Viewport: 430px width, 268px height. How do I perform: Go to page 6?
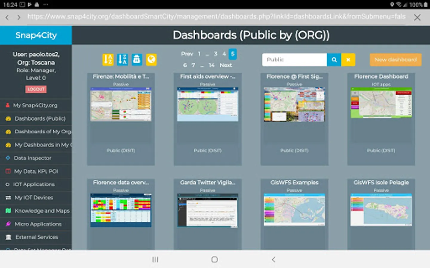(x=185, y=65)
